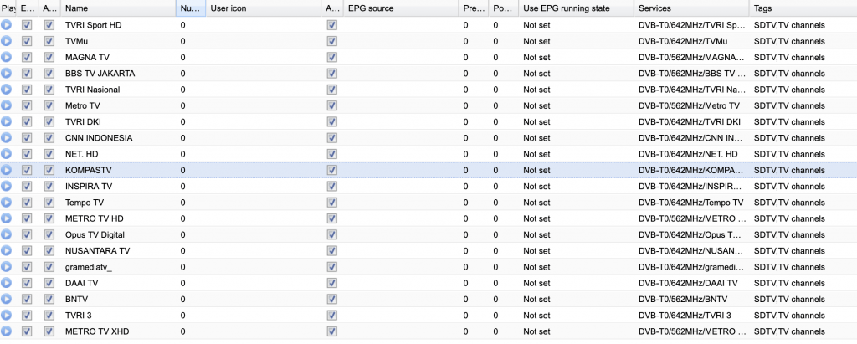Viewport: 857px width, 344px height.
Task: Toggle the first checkbox in TVMu row
Action: pos(27,41)
